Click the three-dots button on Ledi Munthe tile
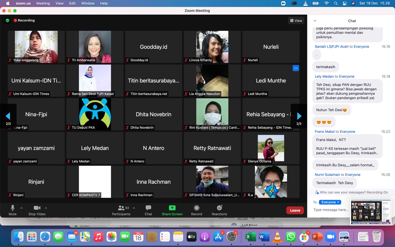The height and width of the screenshot is (247, 395). [x=296, y=68]
